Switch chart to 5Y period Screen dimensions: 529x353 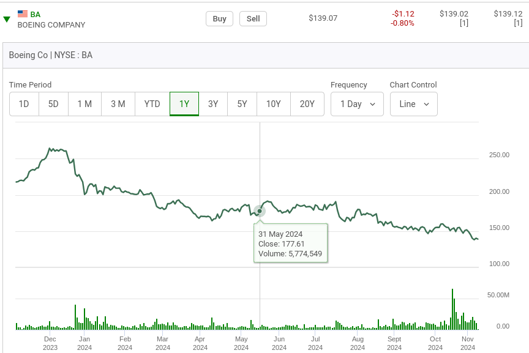[x=242, y=104]
